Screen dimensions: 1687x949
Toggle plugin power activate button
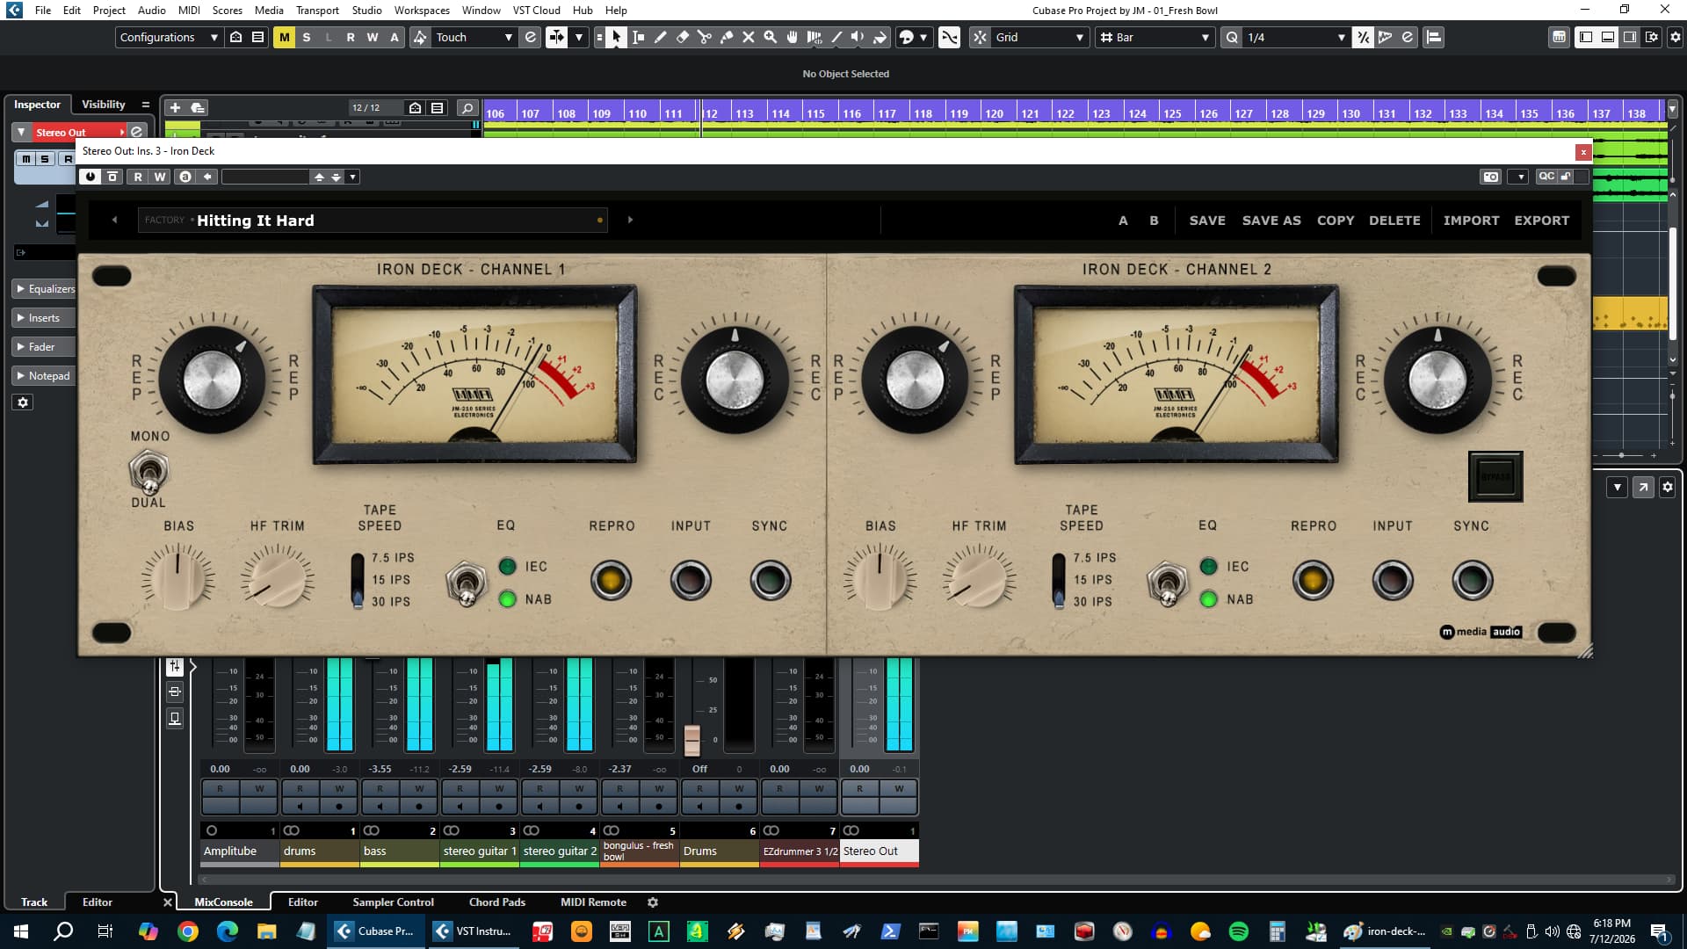(91, 177)
